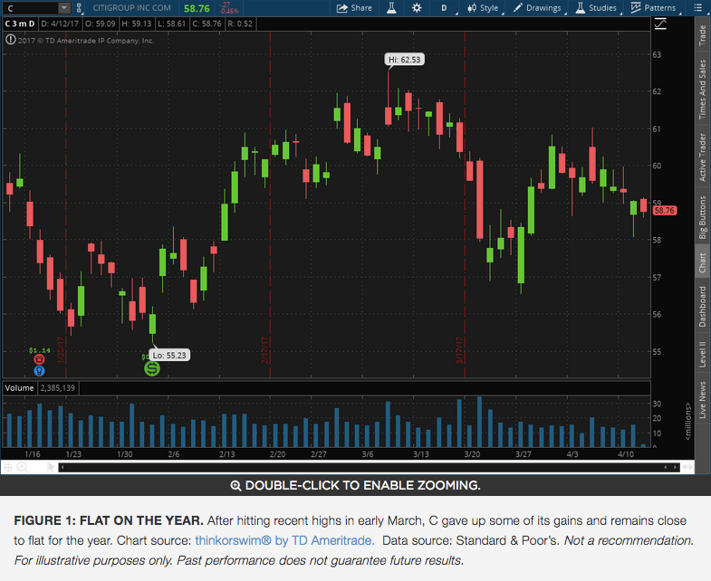Click the CITIGROUP INC COM company name
Viewport: 711px width, 581px height.
(x=132, y=8)
